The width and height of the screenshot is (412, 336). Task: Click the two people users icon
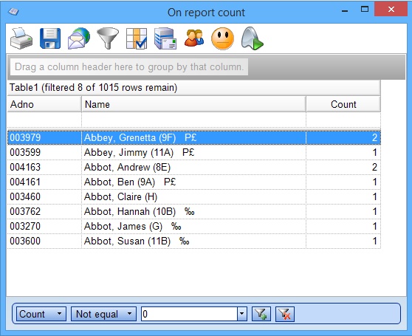tap(194, 38)
